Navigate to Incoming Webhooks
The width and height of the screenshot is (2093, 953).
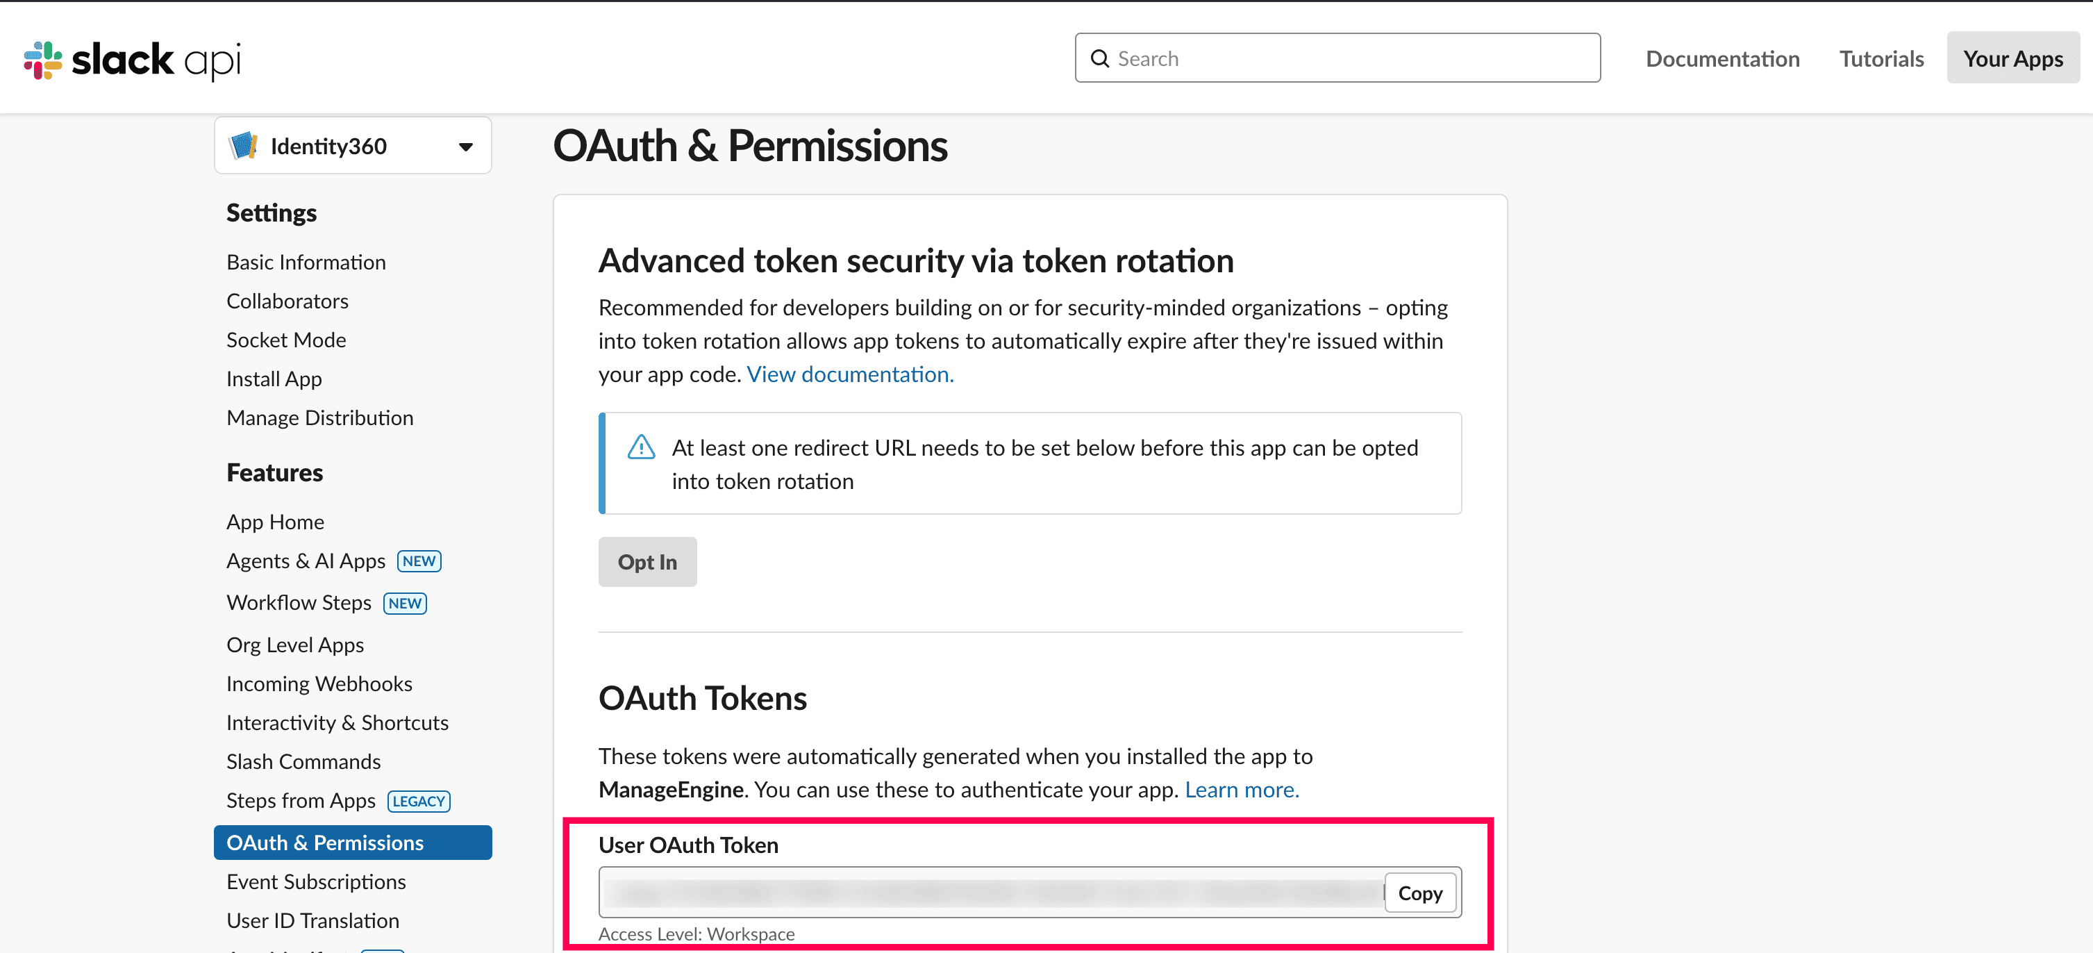(x=319, y=684)
